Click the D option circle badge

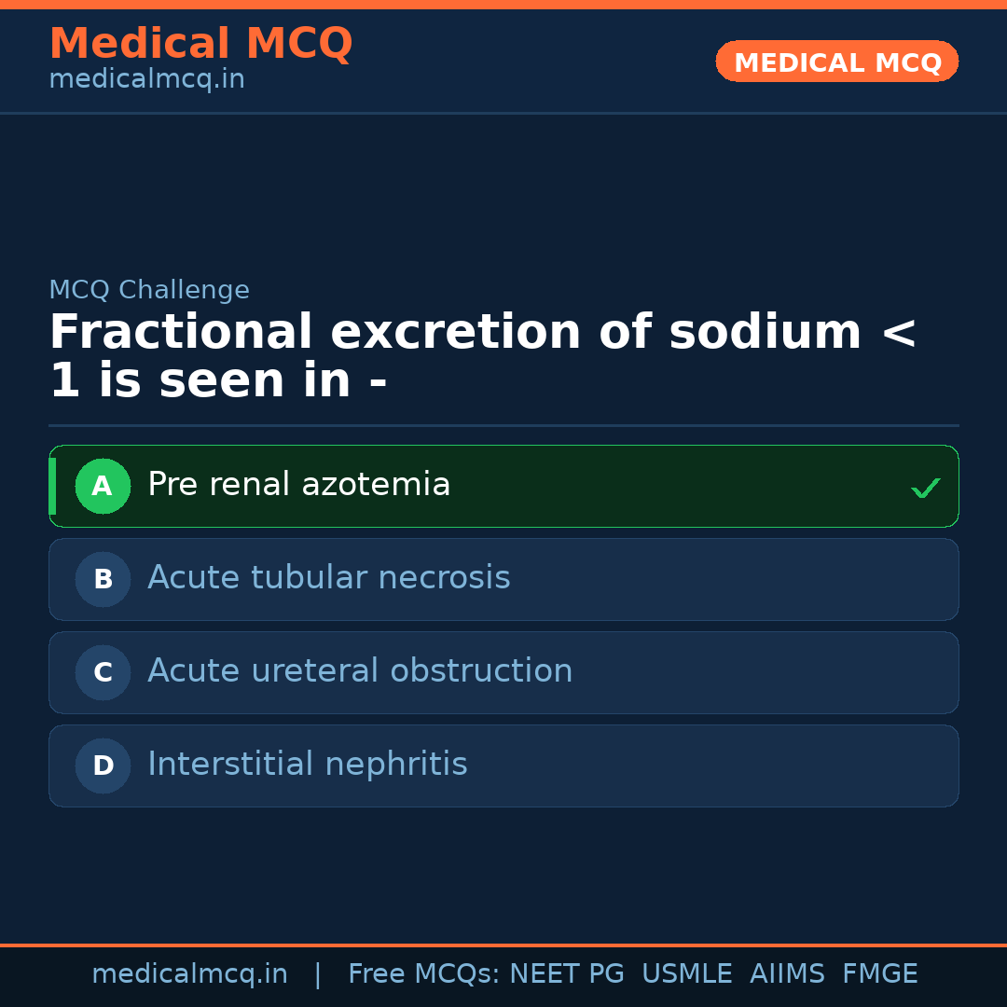pyautogui.click(x=103, y=766)
